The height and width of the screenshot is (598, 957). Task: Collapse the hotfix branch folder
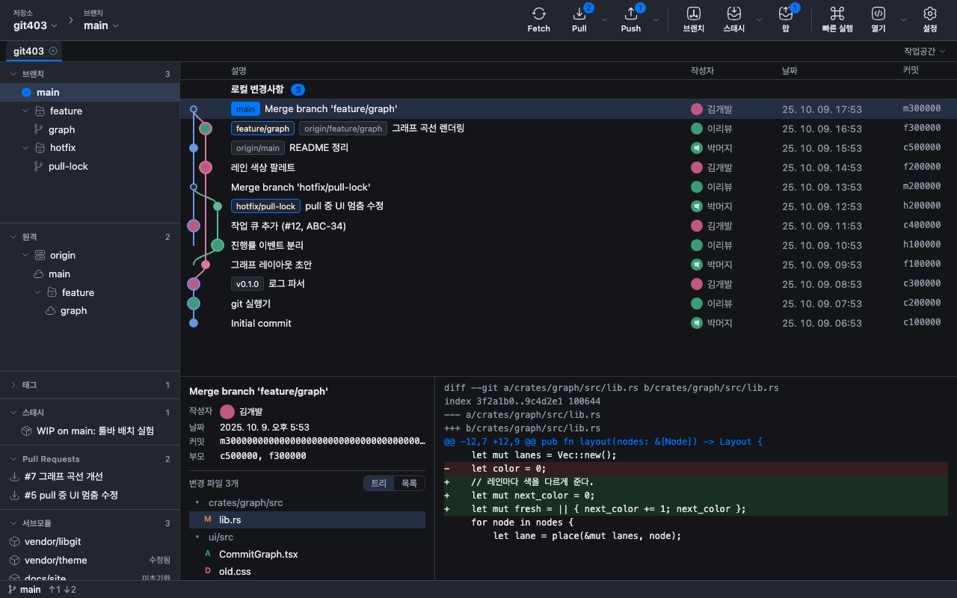tap(27, 148)
